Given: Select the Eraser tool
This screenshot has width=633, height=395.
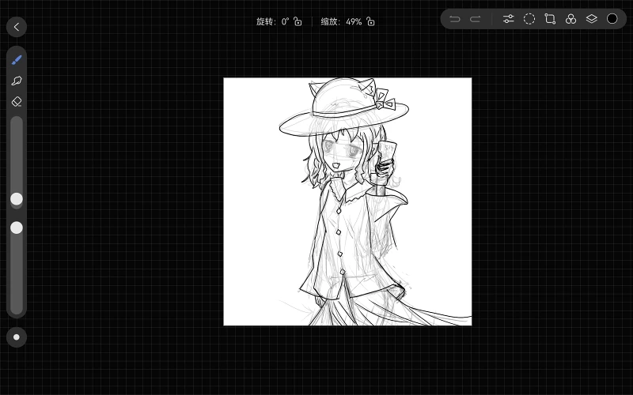Looking at the screenshot, I should 17,102.
